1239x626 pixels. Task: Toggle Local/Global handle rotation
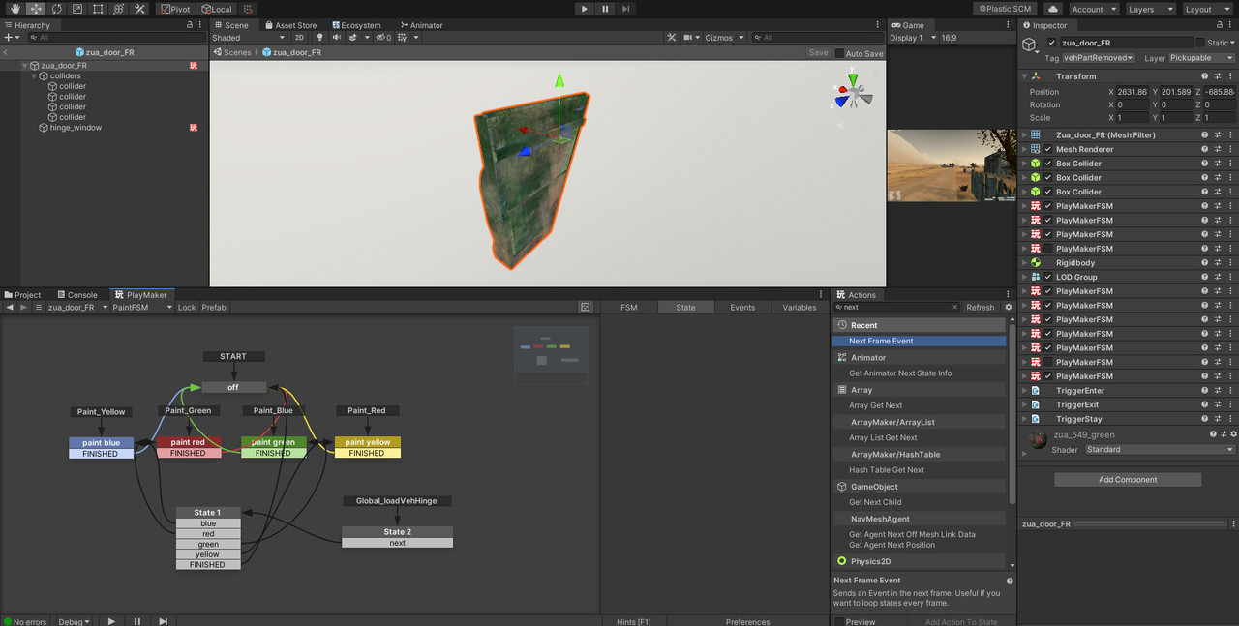217,9
